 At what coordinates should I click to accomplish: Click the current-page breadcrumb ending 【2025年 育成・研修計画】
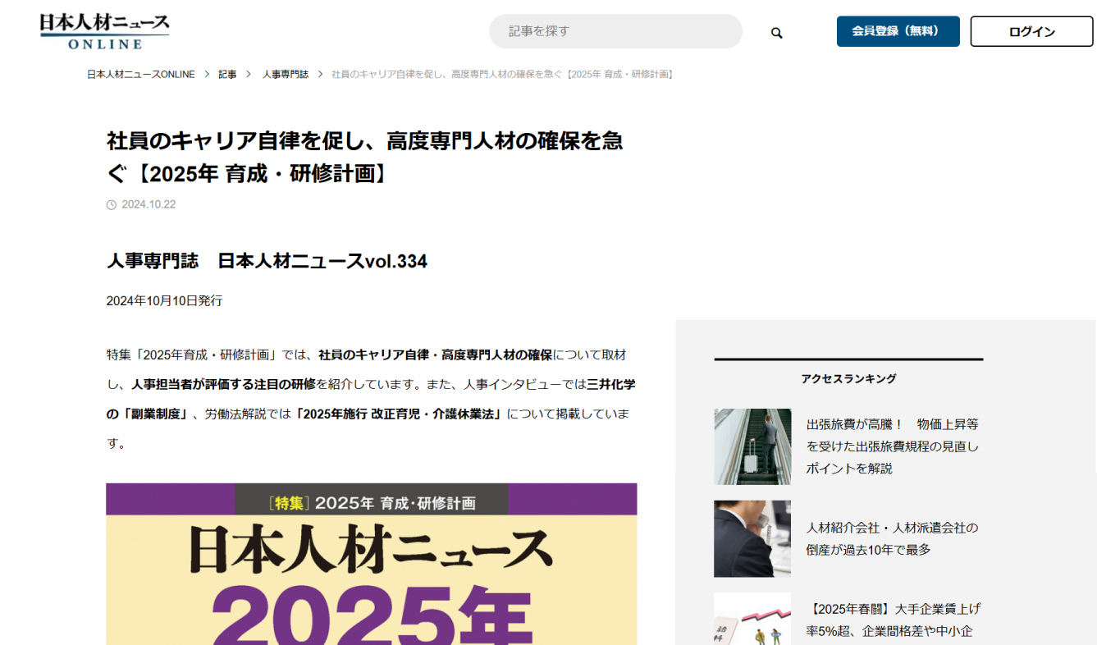point(503,74)
